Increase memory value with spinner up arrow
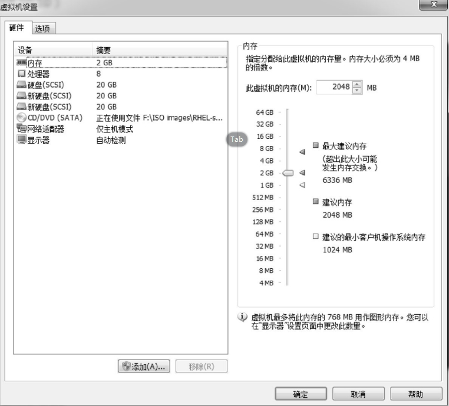The width and height of the screenshot is (449, 406). tap(357, 85)
